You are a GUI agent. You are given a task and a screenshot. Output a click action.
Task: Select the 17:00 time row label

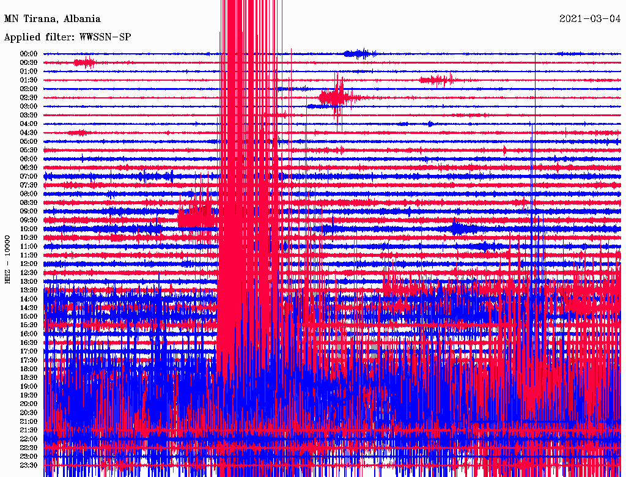pos(29,352)
